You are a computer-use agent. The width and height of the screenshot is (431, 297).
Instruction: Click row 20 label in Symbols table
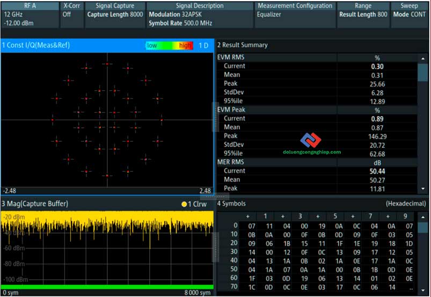[234, 243]
